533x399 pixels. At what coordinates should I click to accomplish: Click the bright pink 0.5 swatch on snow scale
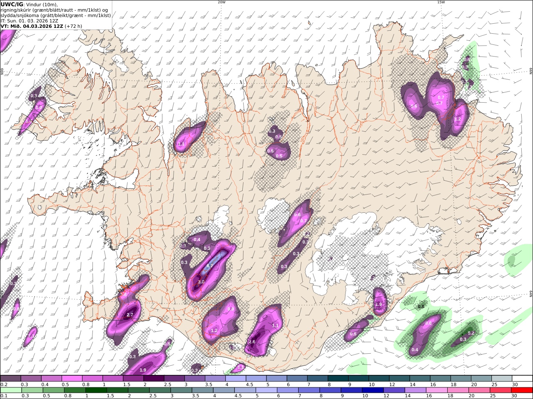click(72, 379)
